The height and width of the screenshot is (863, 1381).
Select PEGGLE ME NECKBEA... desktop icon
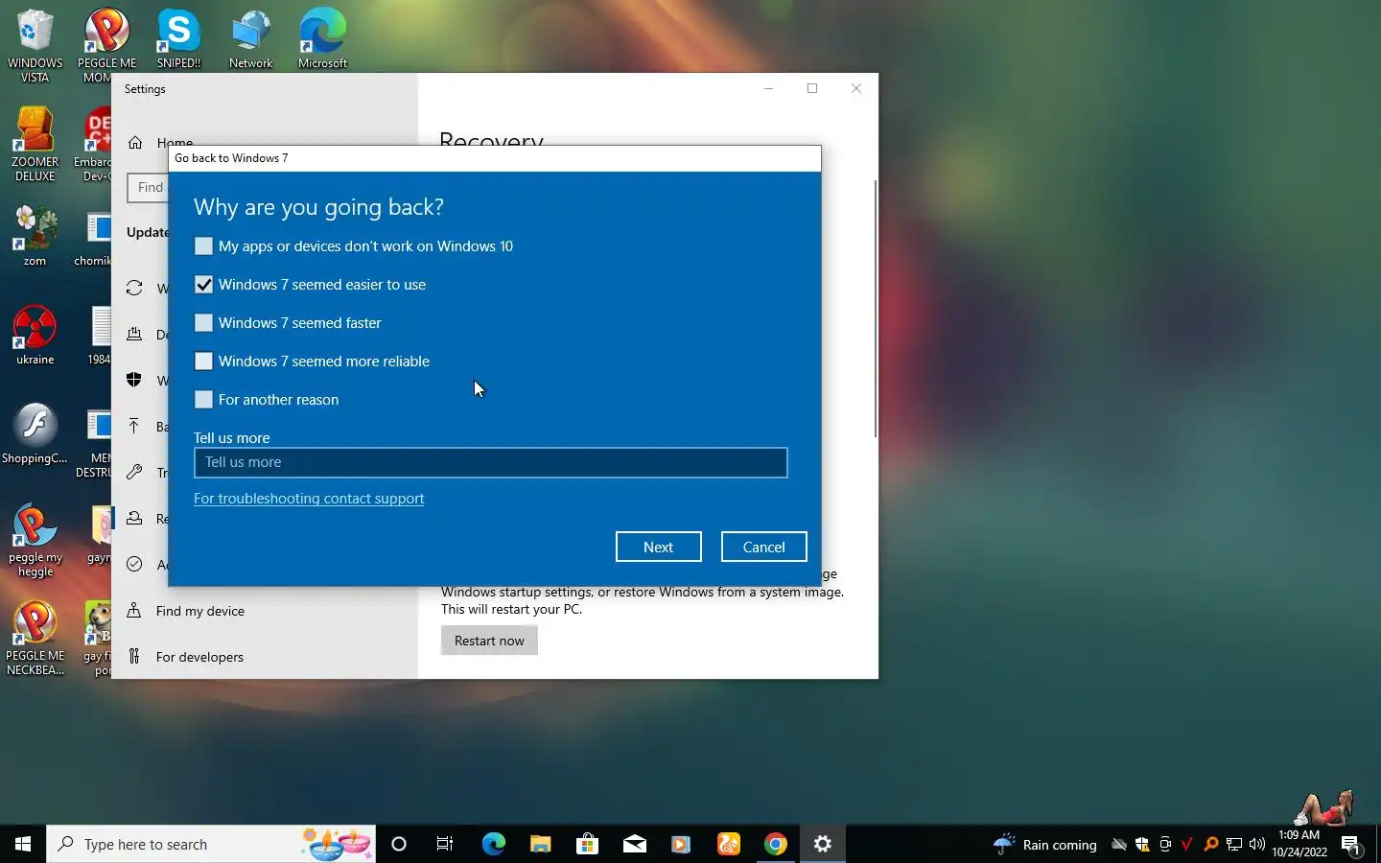coord(35,639)
